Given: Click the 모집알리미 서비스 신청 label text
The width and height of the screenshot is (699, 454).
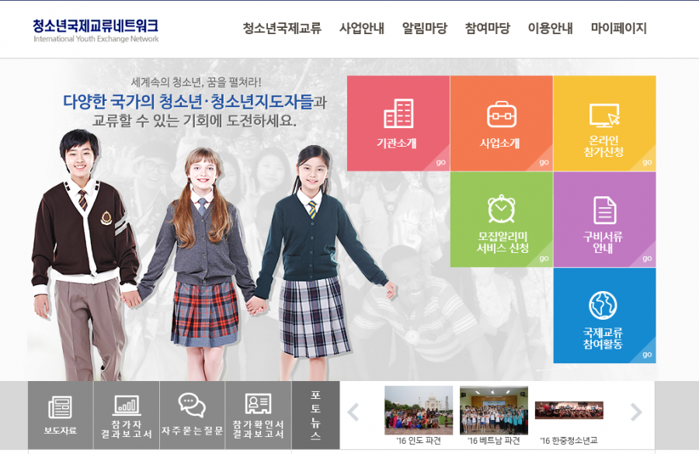Looking at the screenshot, I should tap(503, 242).
